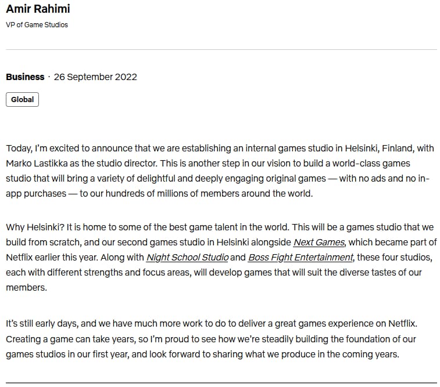Open the Business category label
Viewport: 440px width, 387px height.
tap(25, 77)
